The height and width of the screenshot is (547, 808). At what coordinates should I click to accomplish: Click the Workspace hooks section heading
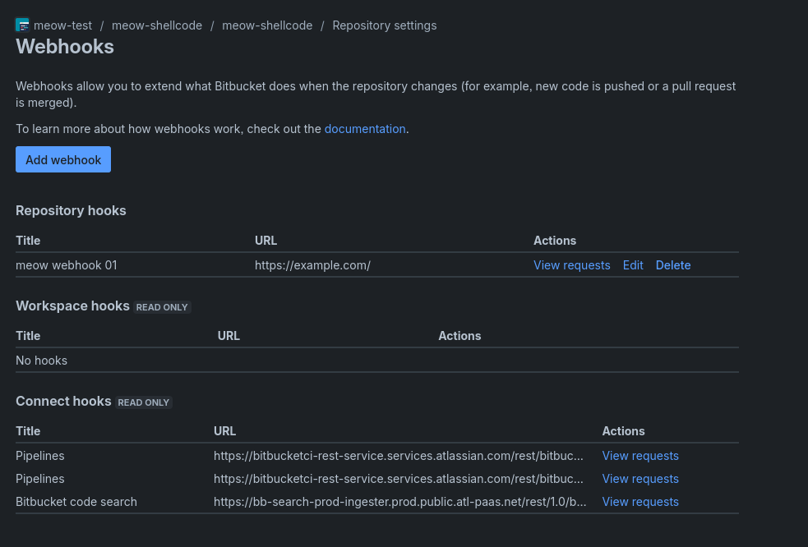72,306
